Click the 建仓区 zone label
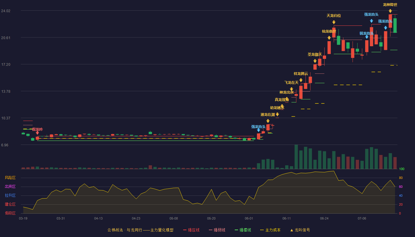 [10, 204]
